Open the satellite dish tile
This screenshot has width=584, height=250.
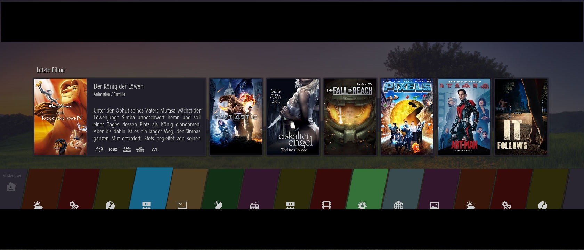pos(222,189)
